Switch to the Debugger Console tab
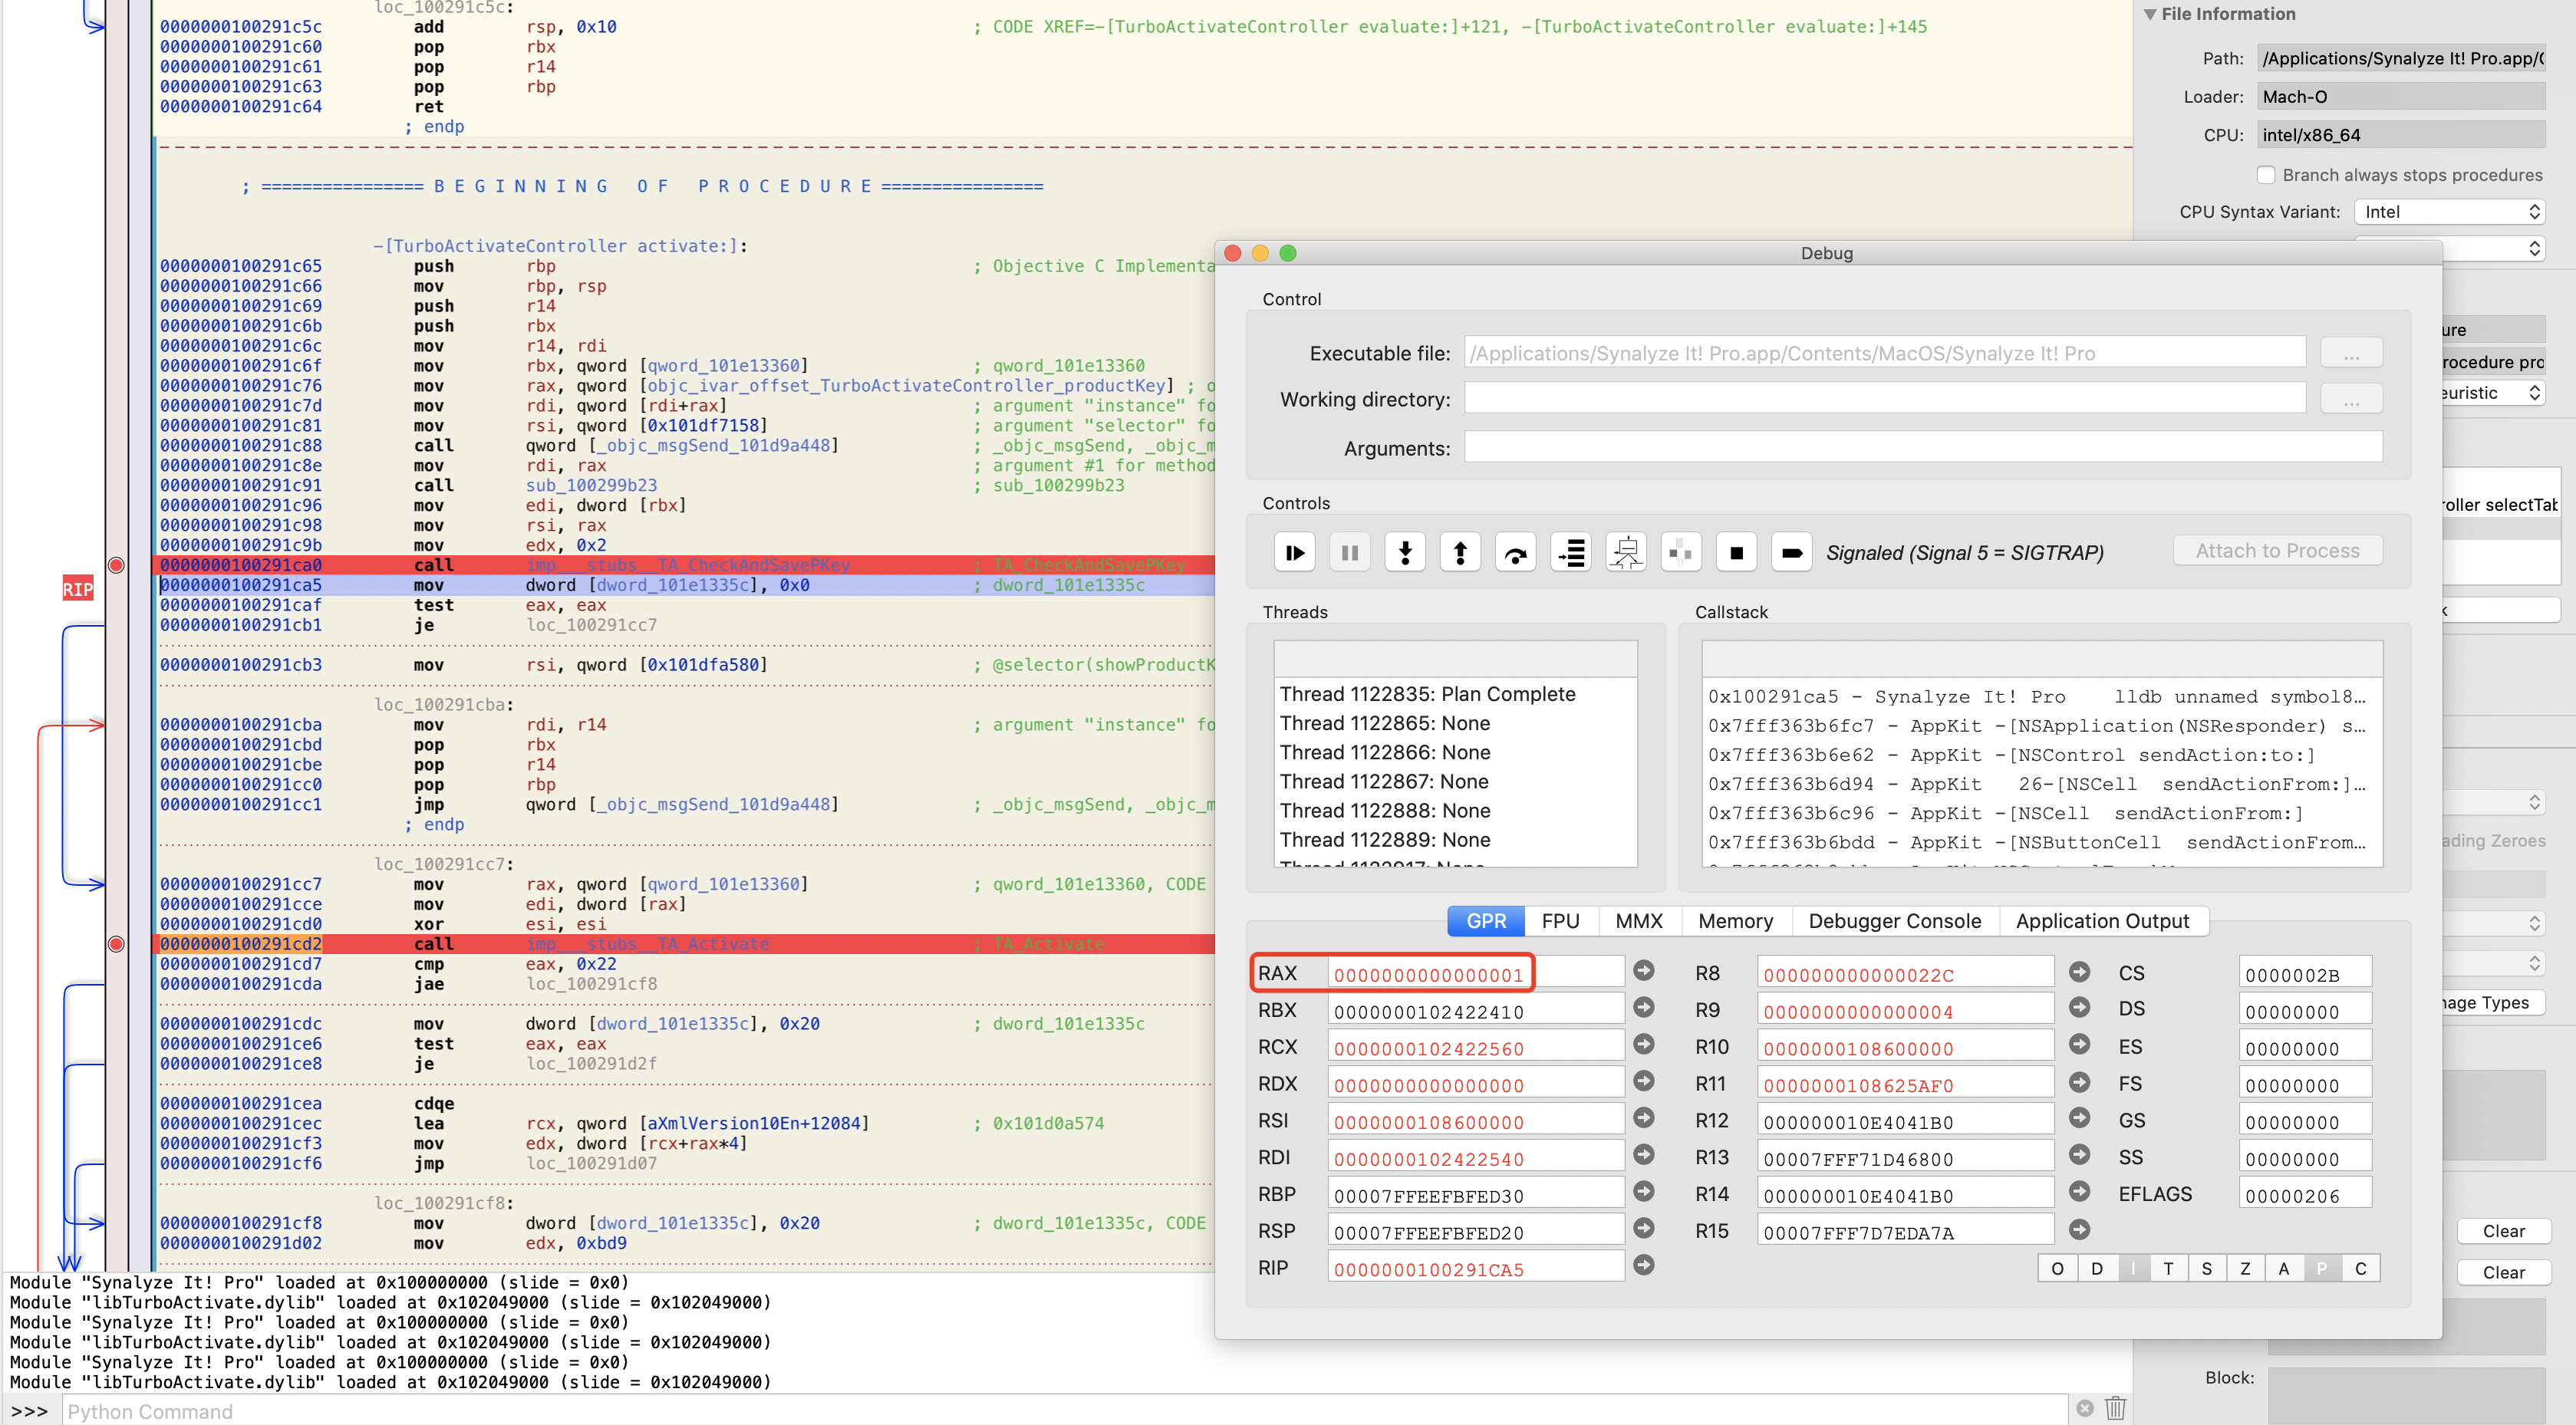The height and width of the screenshot is (1425, 2576). [1894, 921]
